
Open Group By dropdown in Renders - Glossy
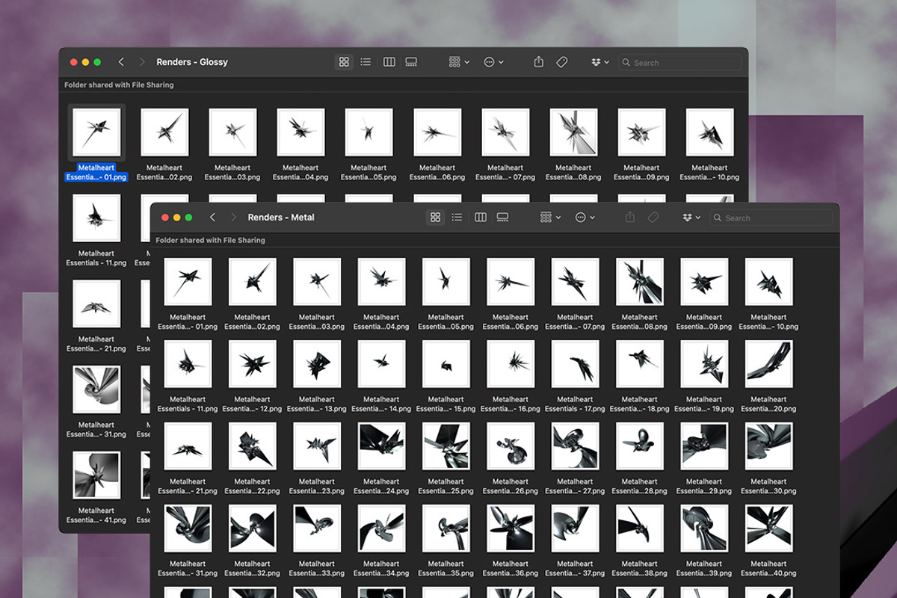click(x=460, y=62)
